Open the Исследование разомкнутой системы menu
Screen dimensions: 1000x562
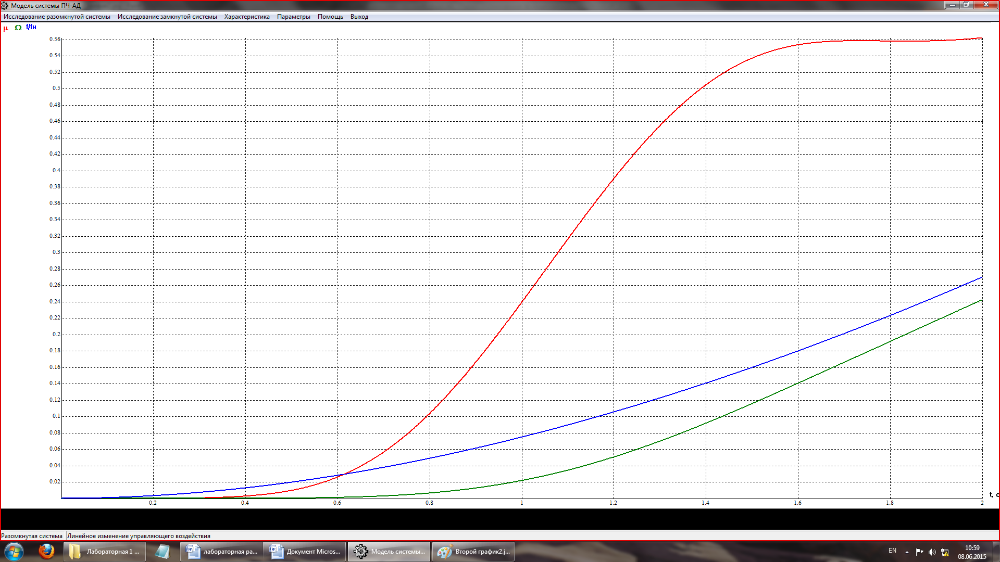pyautogui.click(x=57, y=17)
